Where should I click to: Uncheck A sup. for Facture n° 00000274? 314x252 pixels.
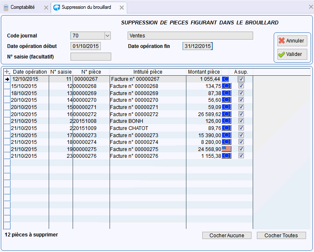click(241, 142)
